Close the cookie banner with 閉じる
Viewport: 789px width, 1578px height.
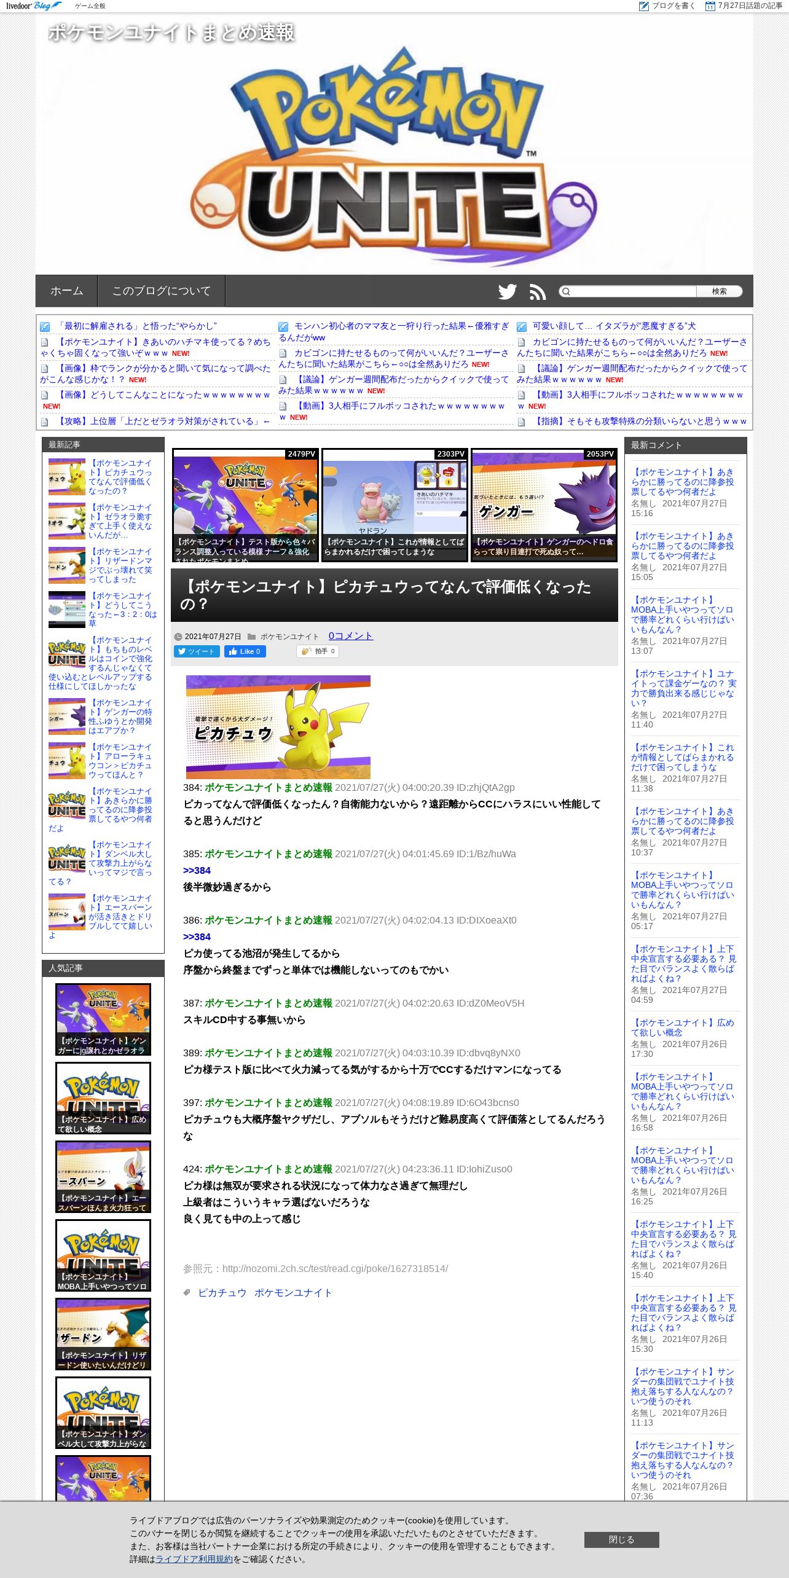(621, 1539)
